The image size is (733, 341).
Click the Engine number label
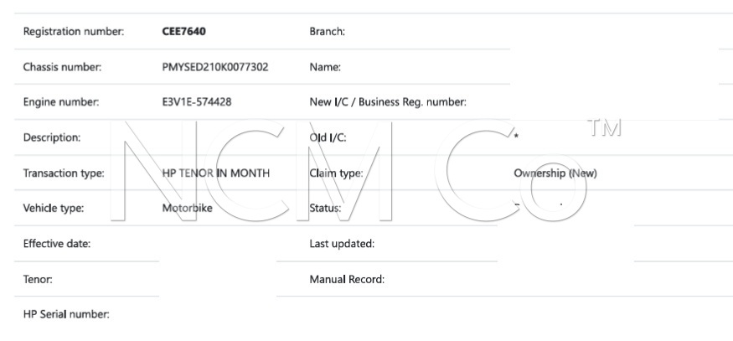pos(61,102)
